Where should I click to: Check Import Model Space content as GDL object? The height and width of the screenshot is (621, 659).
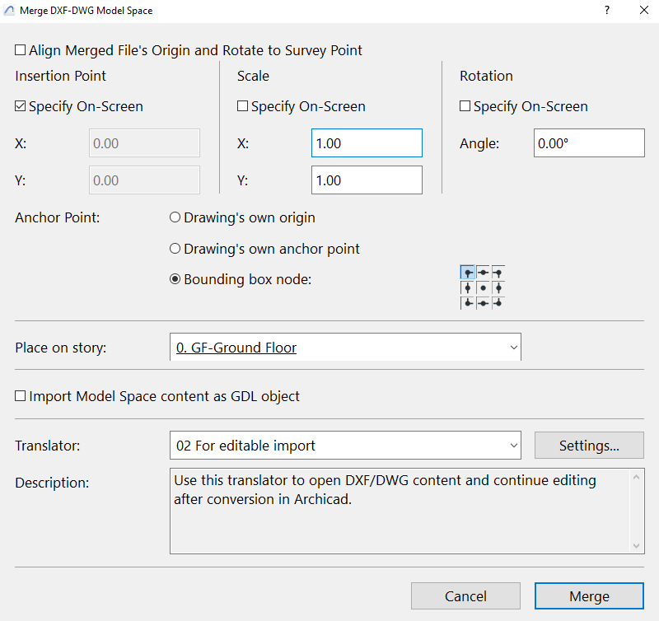click(20, 396)
